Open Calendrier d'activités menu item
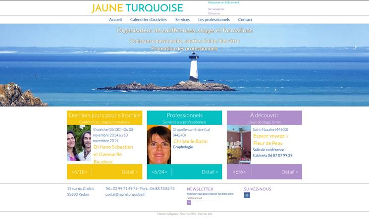Viewport: 369px width, 223px height. [x=149, y=20]
